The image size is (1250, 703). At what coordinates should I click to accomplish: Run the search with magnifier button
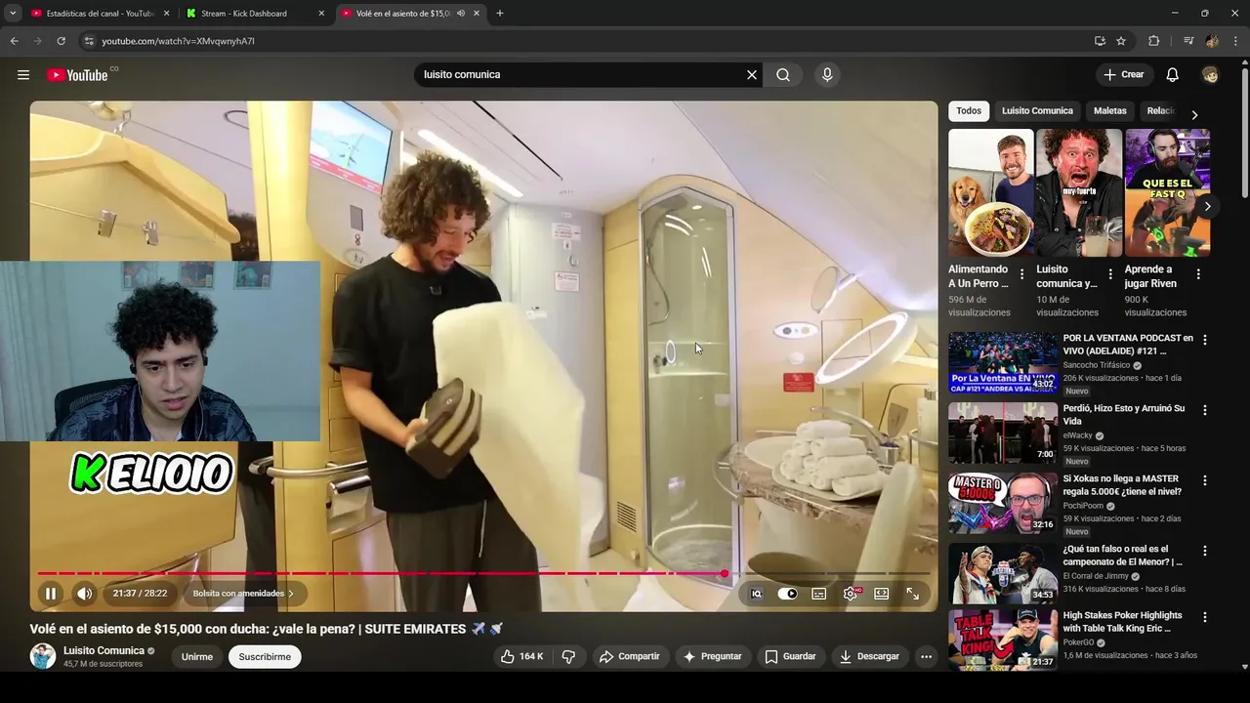pyautogui.click(x=783, y=75)
